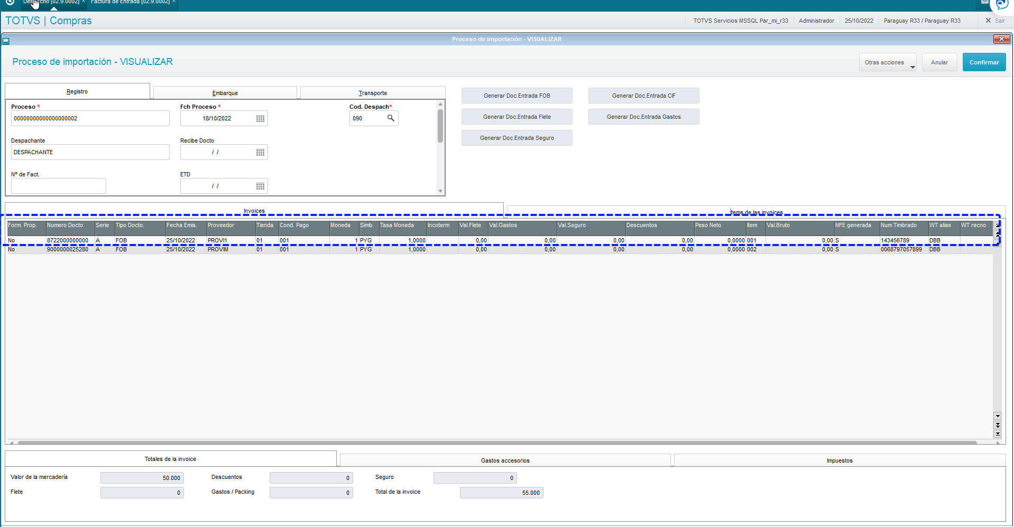Image resolution: width=1014 pixels, height=527 pixels.
Task: Switch to the Transporte tab
Action: pos(373,93)
